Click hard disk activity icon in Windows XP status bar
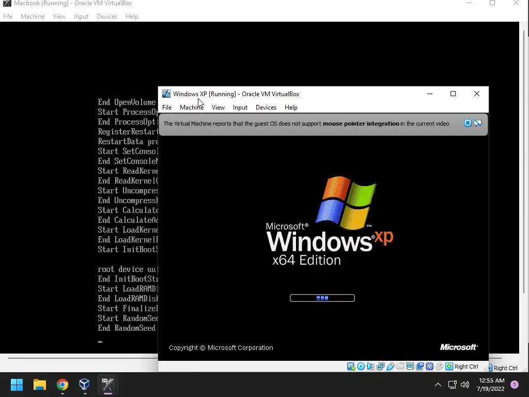Image resolution: width=529 pixels, height=397 pixels. 351,367
